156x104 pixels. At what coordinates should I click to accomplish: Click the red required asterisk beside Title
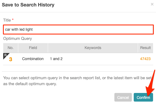[13, 19]
